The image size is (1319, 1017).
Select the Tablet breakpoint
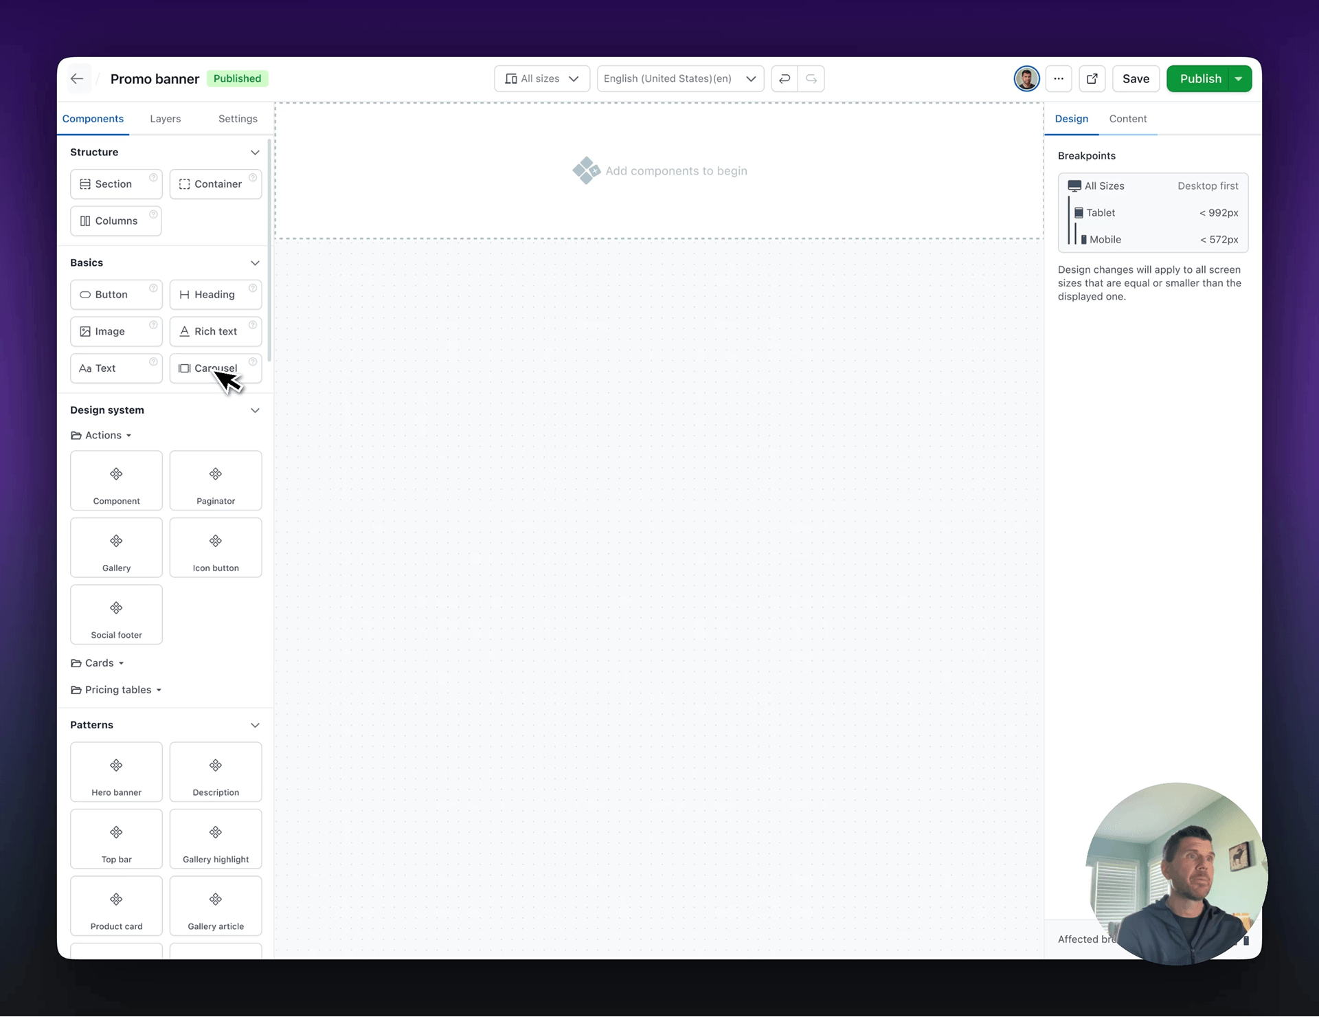point(1153,213)
